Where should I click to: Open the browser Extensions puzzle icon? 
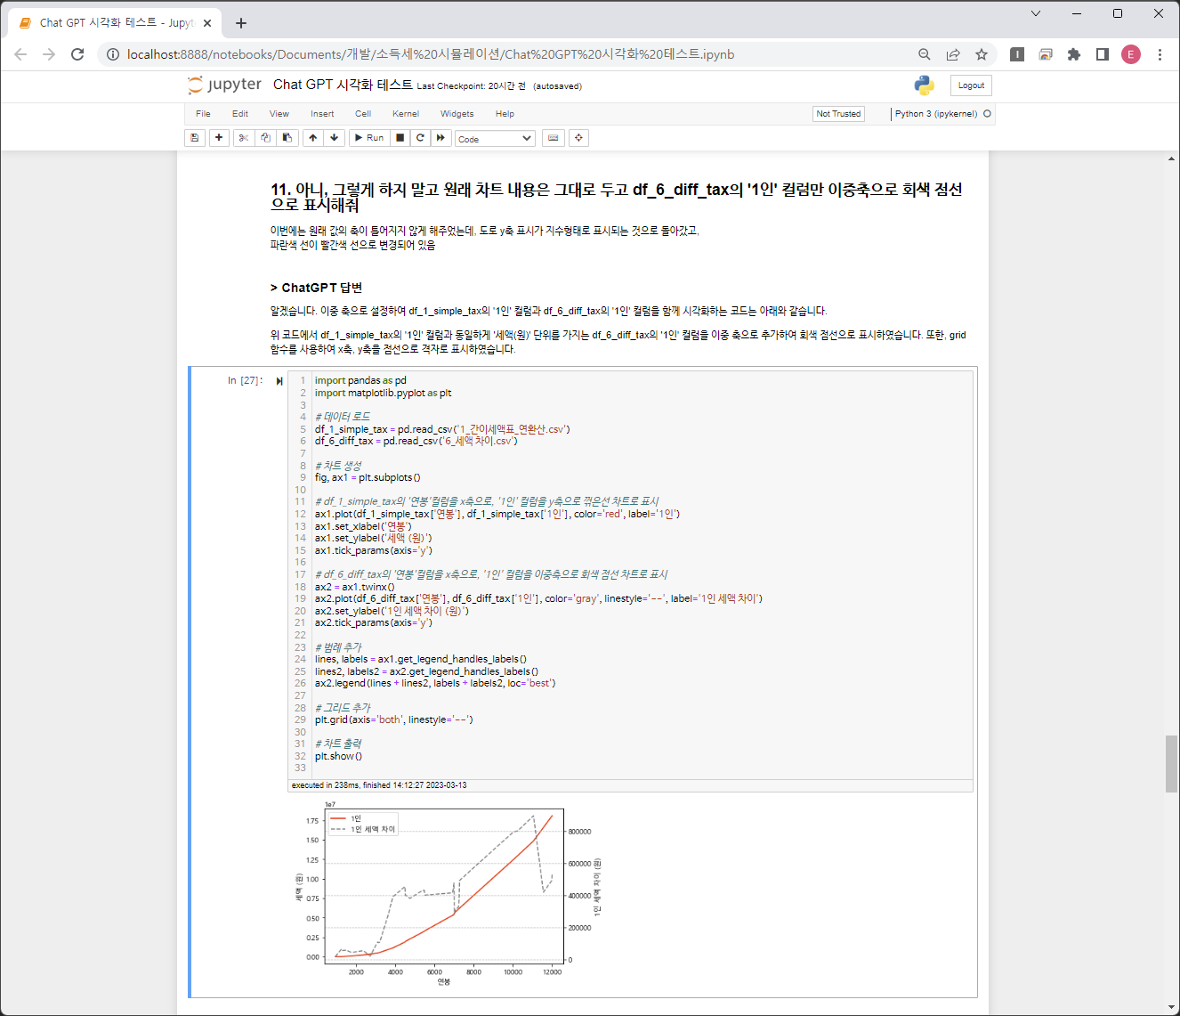tap(1074, 54)
